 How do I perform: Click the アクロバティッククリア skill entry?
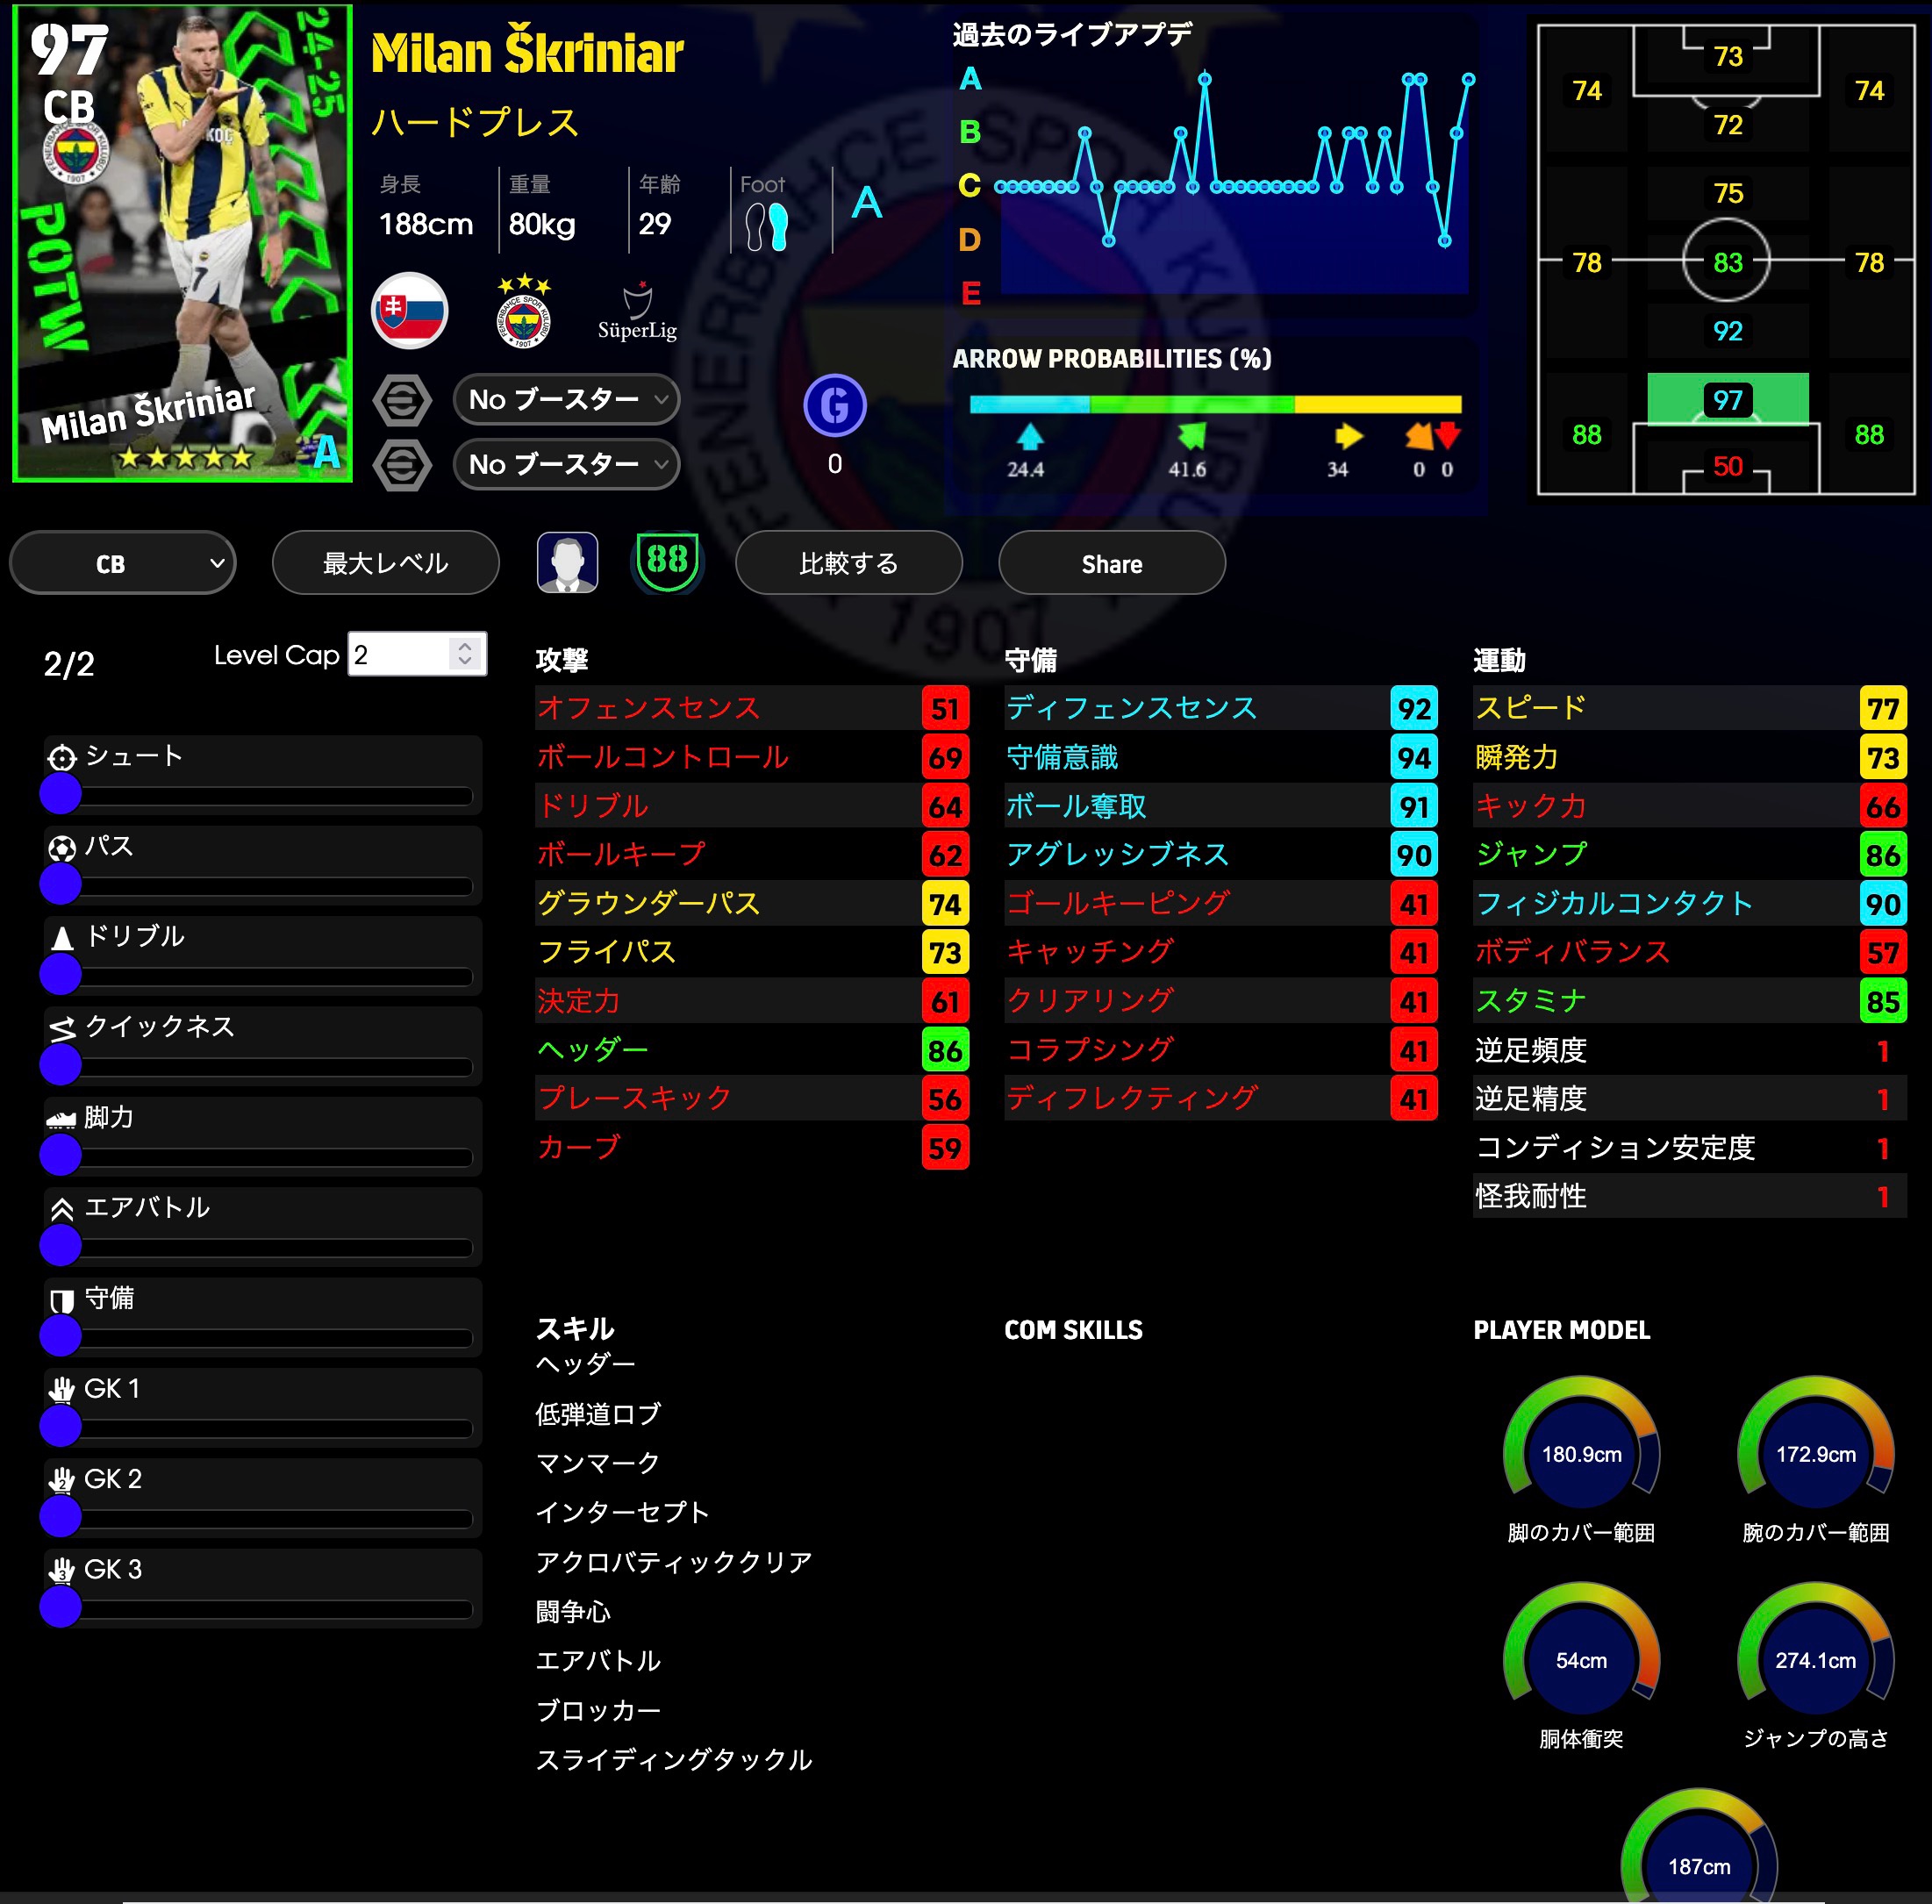[x=674, y=1562]
